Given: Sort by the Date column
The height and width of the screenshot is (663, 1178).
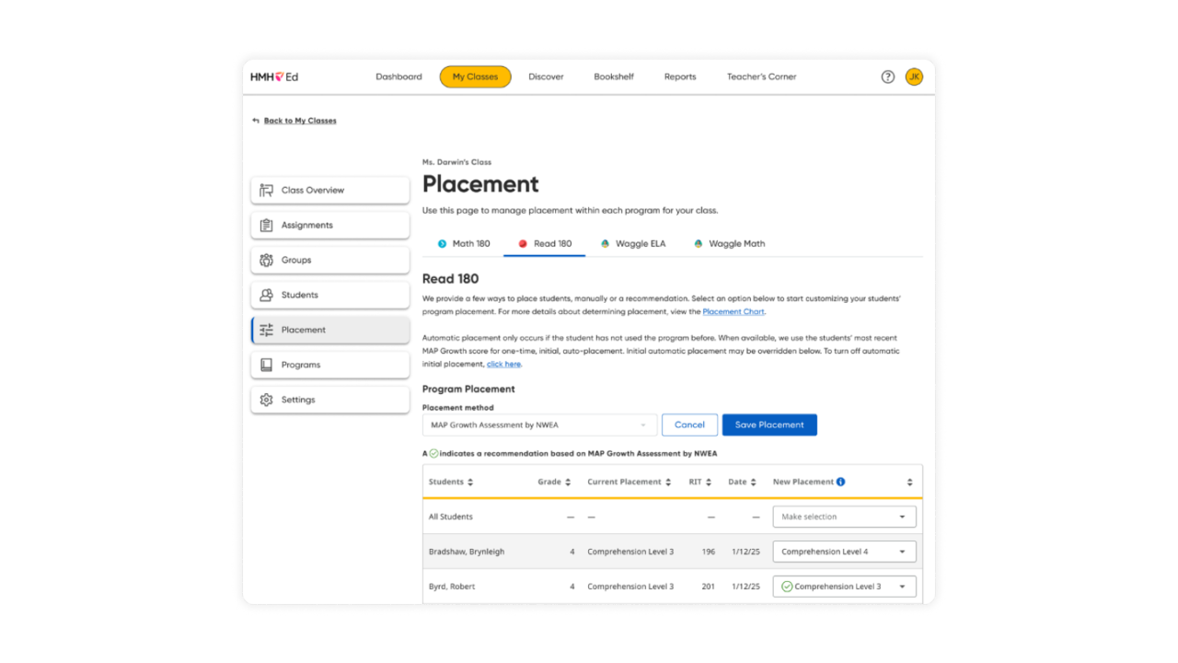Looking at the screenshot, I should tap(754, 483).
